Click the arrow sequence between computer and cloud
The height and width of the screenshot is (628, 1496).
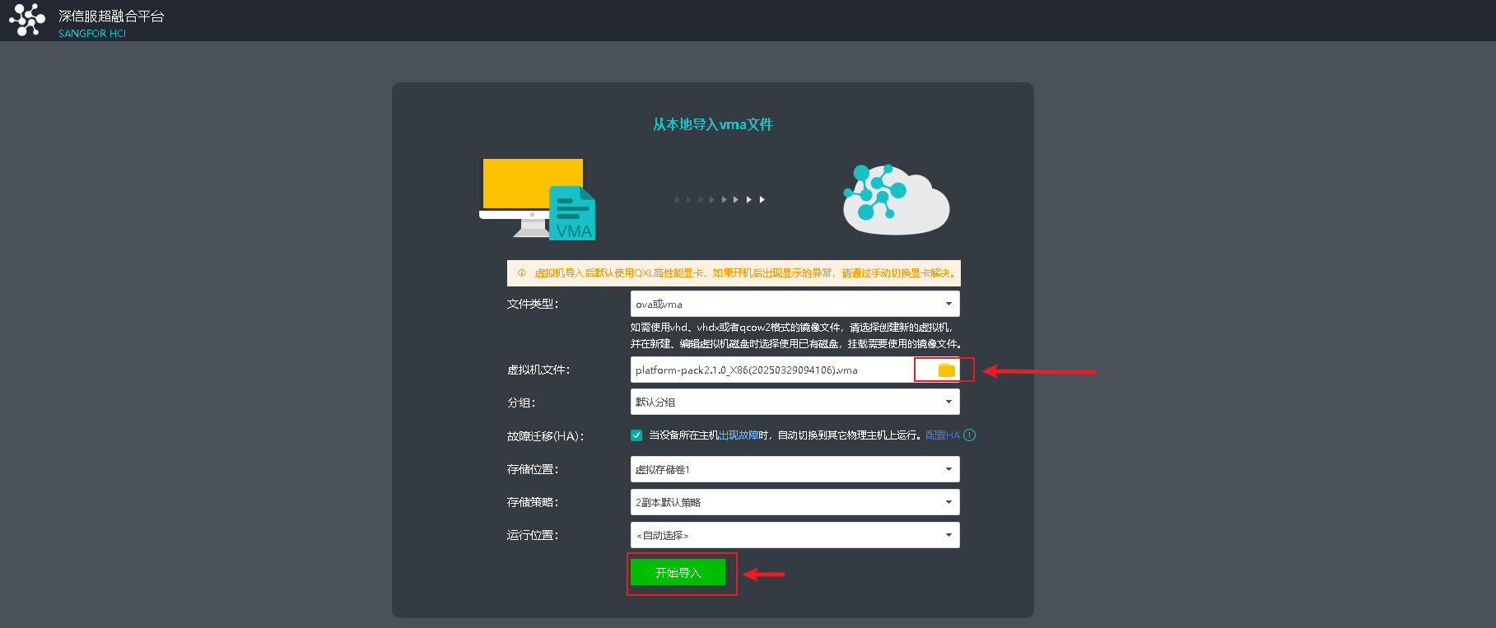tap(720, 200)
